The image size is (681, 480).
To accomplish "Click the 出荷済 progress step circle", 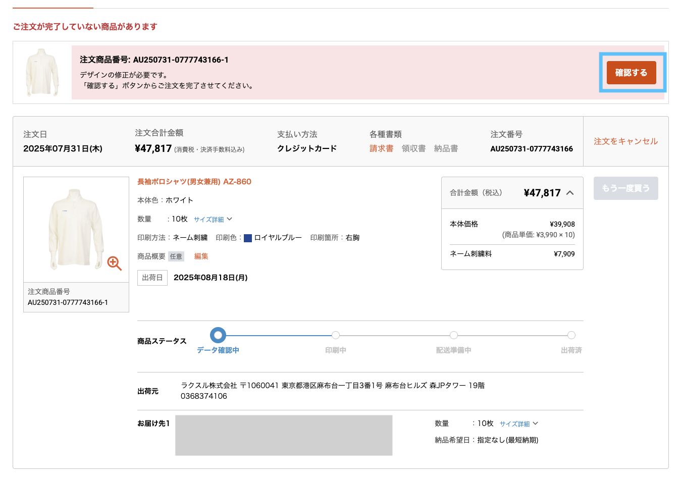I will (571, 335).
